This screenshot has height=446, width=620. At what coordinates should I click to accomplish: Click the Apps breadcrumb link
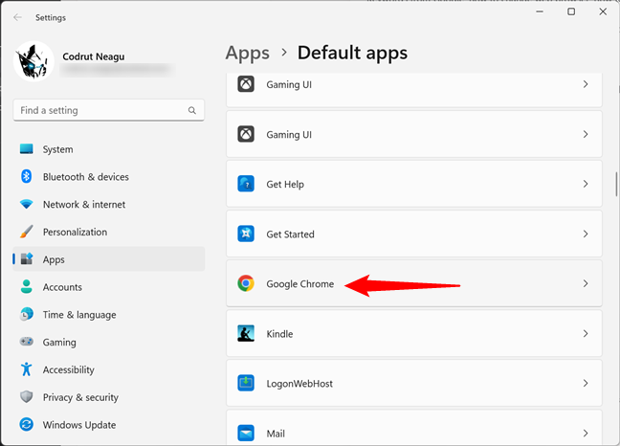pyautogui.click(x=245, y=53)
